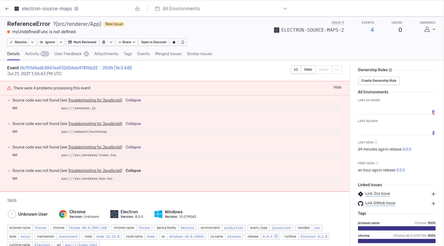Click the Activity comment count badge

[x=45, y=54]
